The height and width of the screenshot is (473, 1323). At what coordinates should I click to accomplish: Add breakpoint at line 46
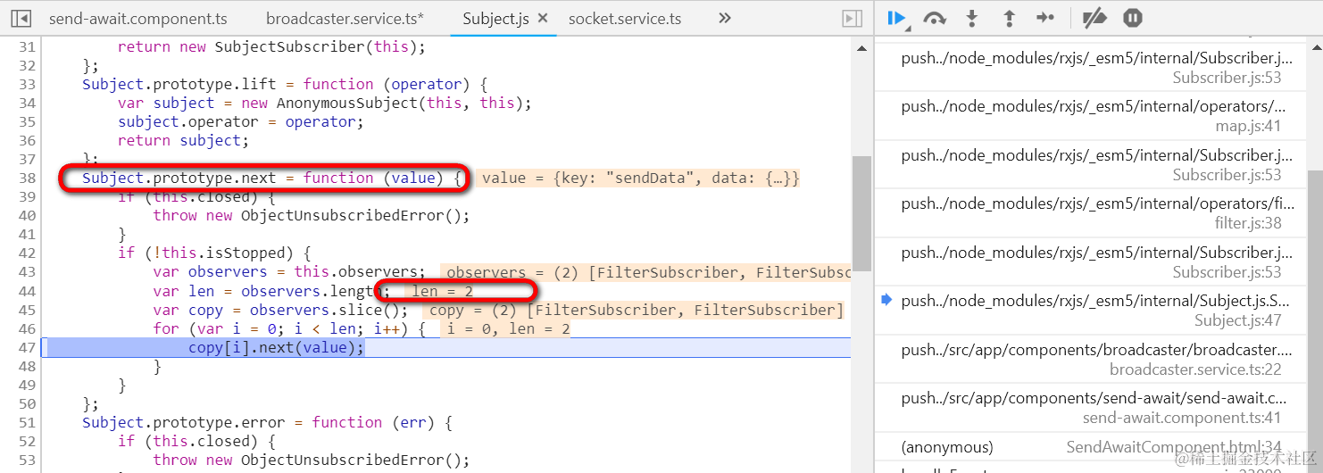(x=27, y=328)
